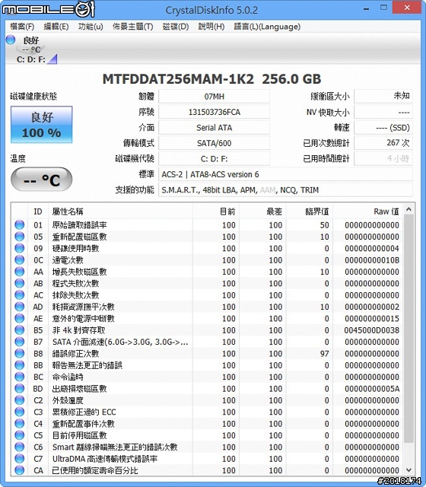Viewport: 426px width, 487px height.
Task: Click the 目前 column header
Action: (x=216, y=212)
